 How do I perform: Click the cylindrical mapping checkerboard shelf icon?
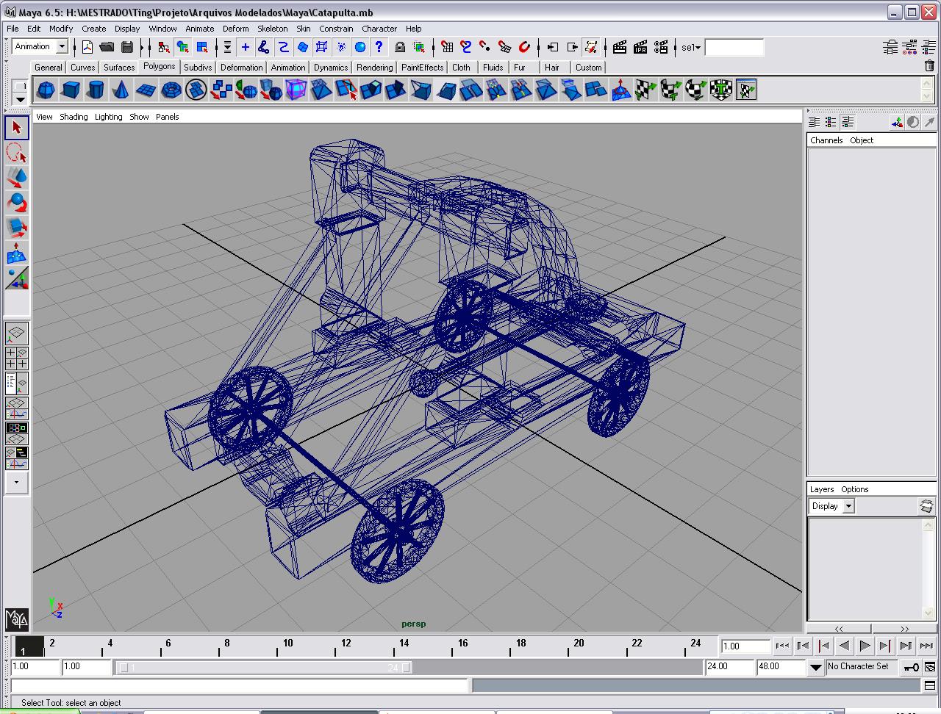670,90
